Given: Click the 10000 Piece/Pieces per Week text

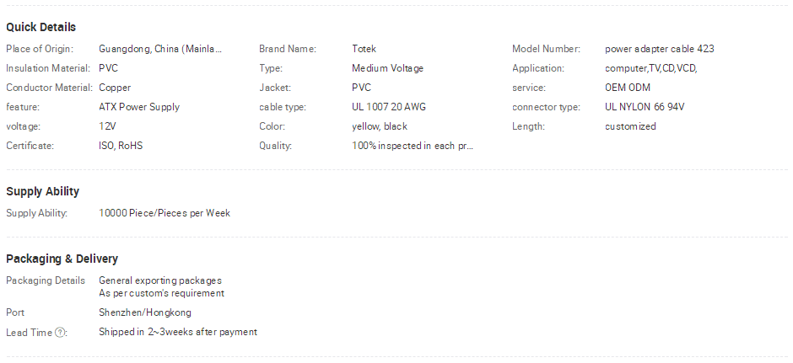Looking at the screenshot, I should tap(165, 213).
